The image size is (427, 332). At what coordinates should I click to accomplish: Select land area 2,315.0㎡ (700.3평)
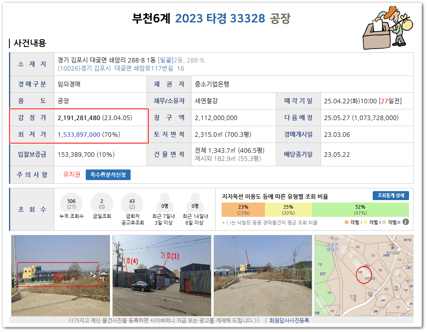pyautogui.click(x=223, y=134)
